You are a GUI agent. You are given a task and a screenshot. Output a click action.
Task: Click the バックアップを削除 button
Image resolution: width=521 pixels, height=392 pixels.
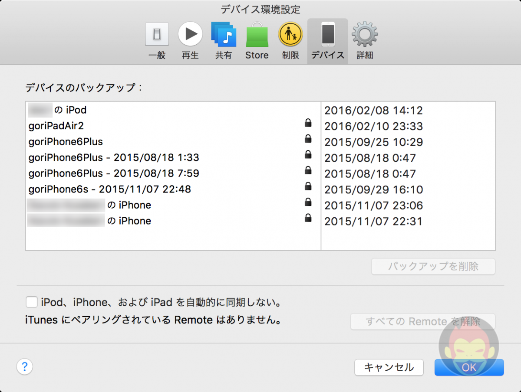click(433, 267)
